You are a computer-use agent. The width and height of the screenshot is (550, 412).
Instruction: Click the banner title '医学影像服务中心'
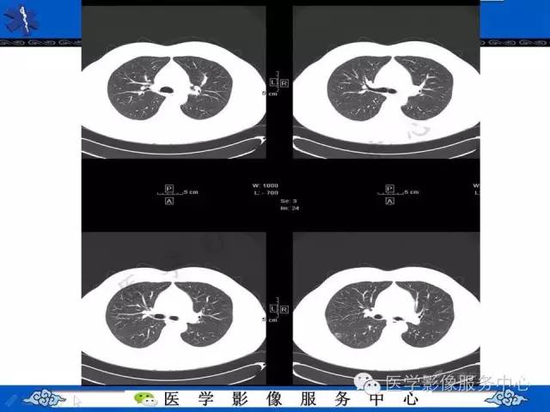click(291, 398)
